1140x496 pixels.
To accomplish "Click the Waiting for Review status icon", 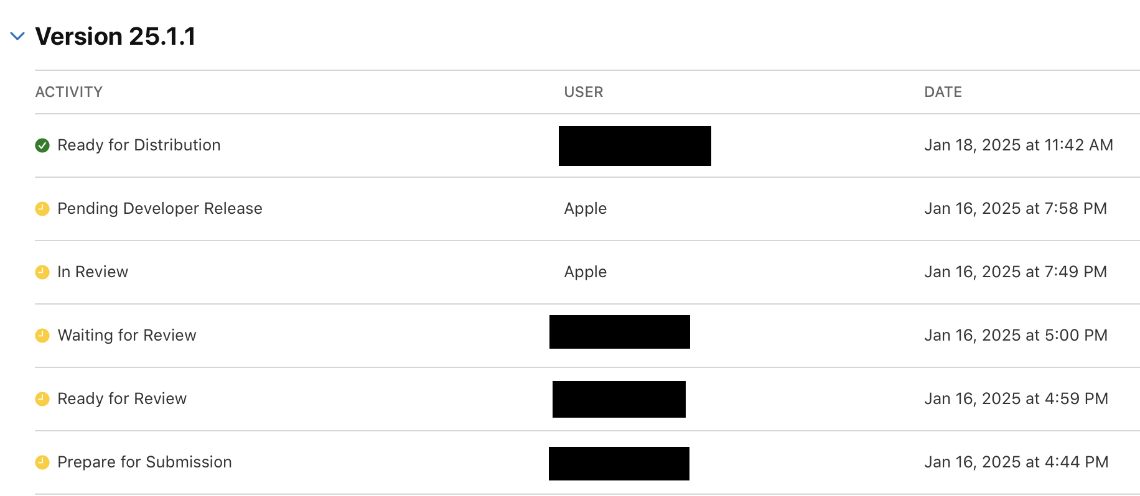I will (x=42, y=336).
